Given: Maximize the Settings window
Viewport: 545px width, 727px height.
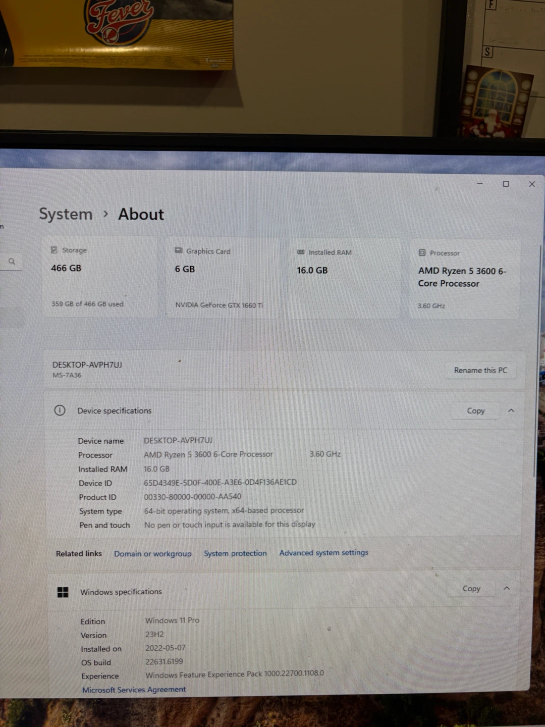Looking at the screenshot, I should point(506,184).
